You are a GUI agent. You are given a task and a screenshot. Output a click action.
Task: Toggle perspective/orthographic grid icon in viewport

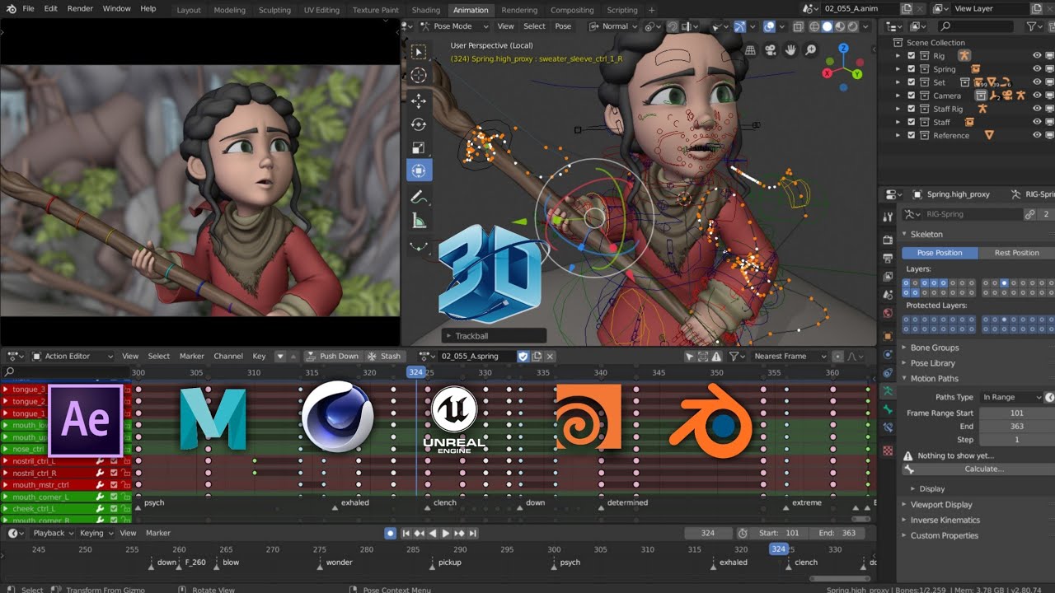(749, 50)
